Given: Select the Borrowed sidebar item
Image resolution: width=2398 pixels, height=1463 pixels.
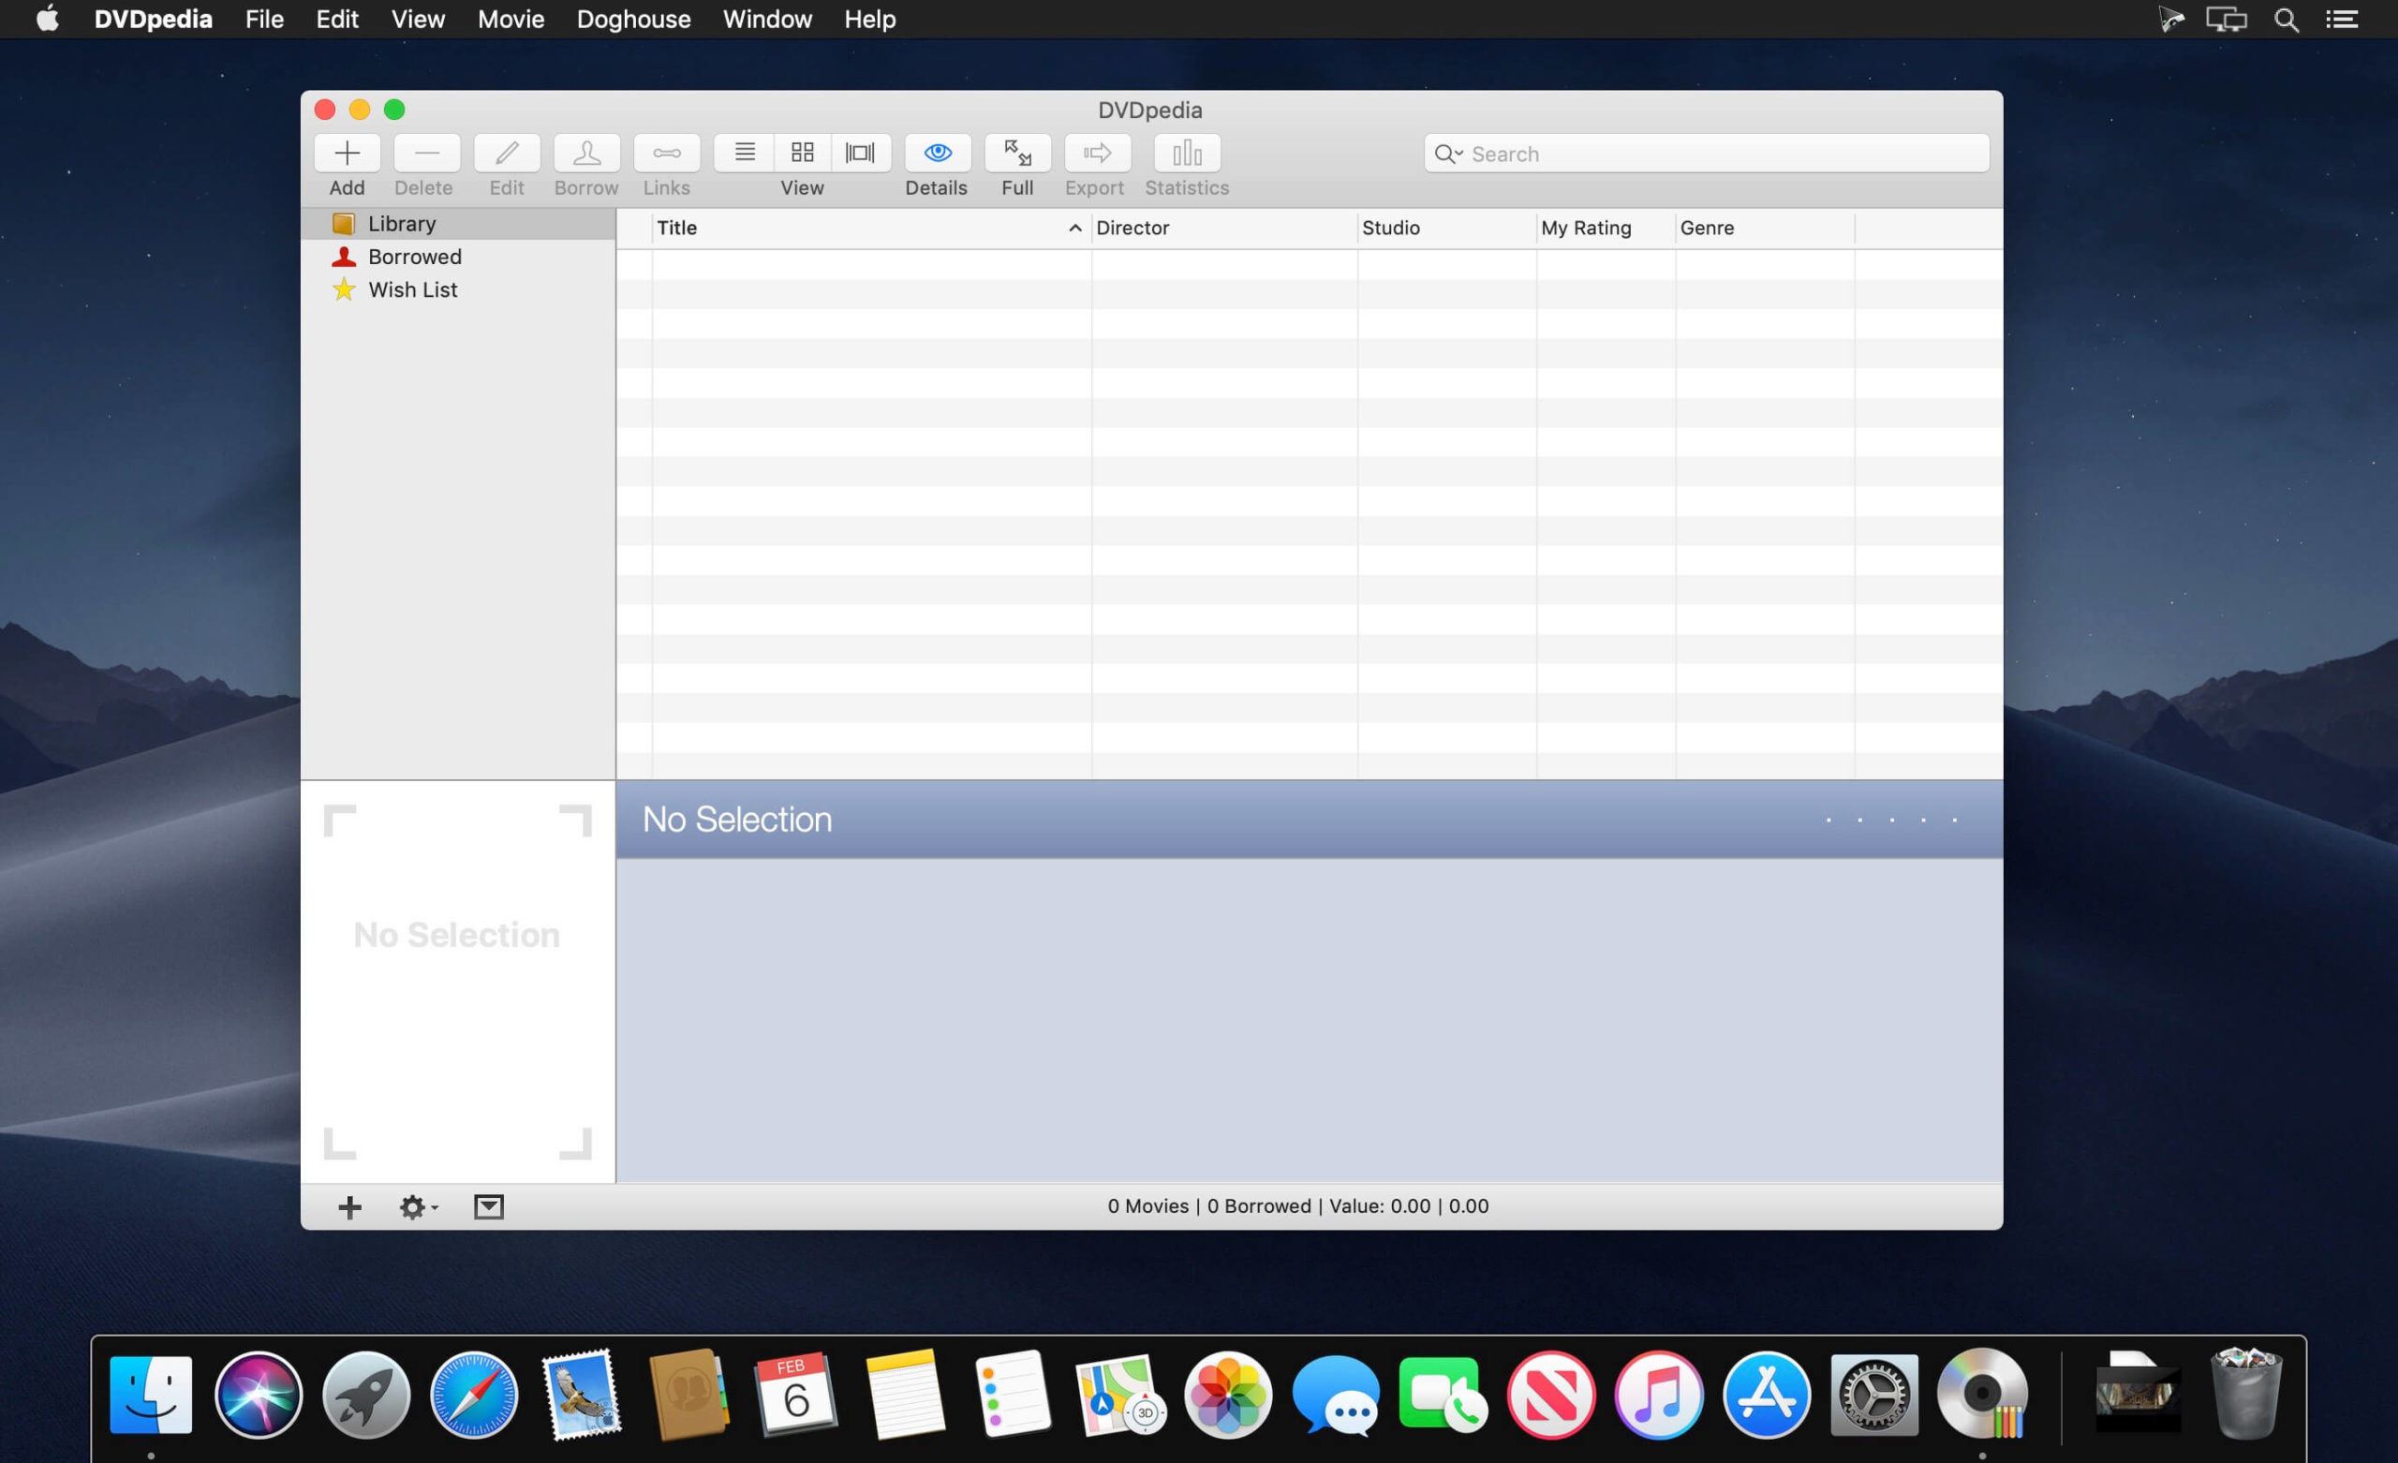Looking at the screenshot, I should [413, 256].
